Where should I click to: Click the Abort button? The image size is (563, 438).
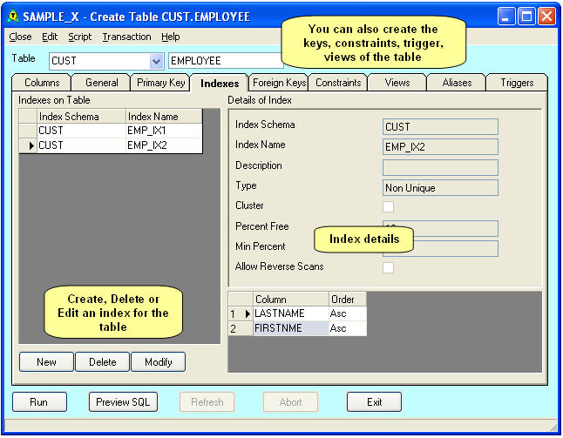pyautogui.click(x=290, y=402)
